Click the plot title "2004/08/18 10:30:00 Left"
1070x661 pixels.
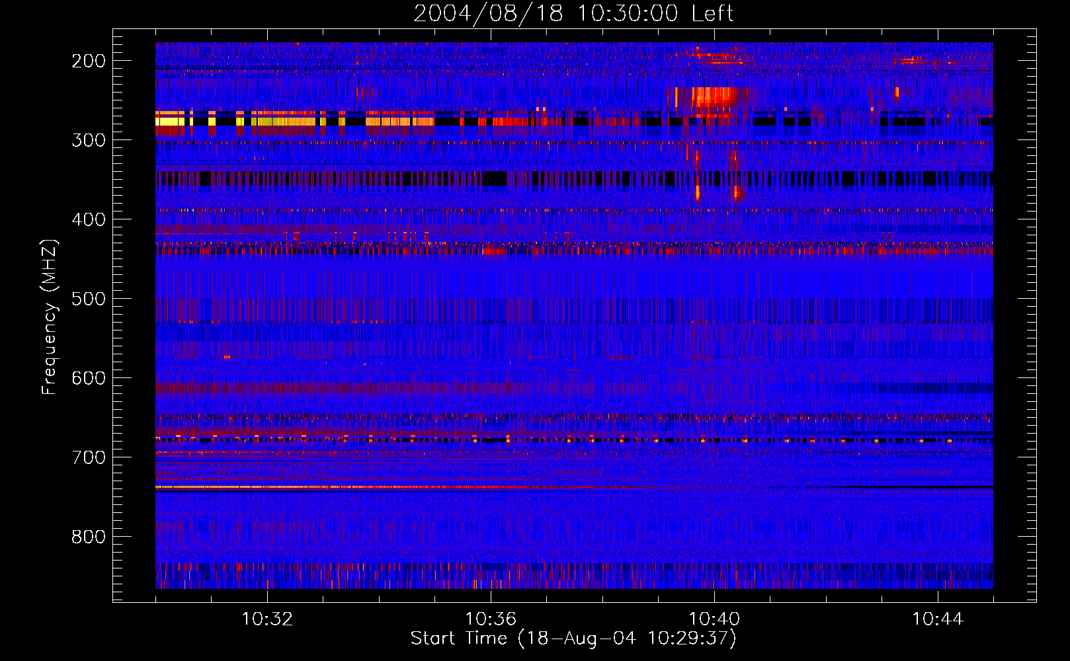click(573, 13)
